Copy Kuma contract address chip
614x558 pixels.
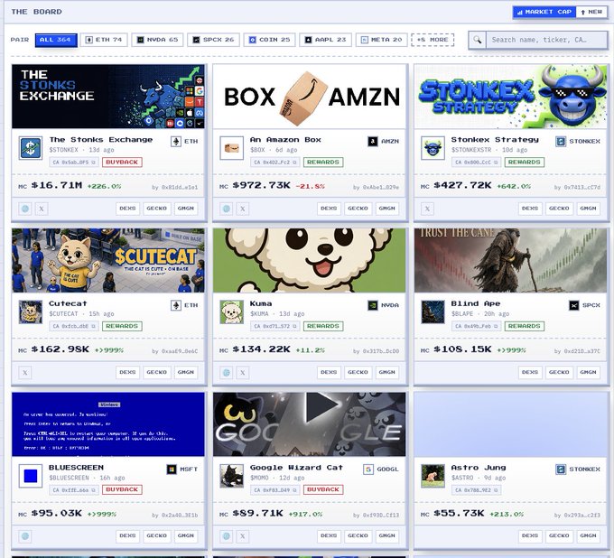pos(275,326)
